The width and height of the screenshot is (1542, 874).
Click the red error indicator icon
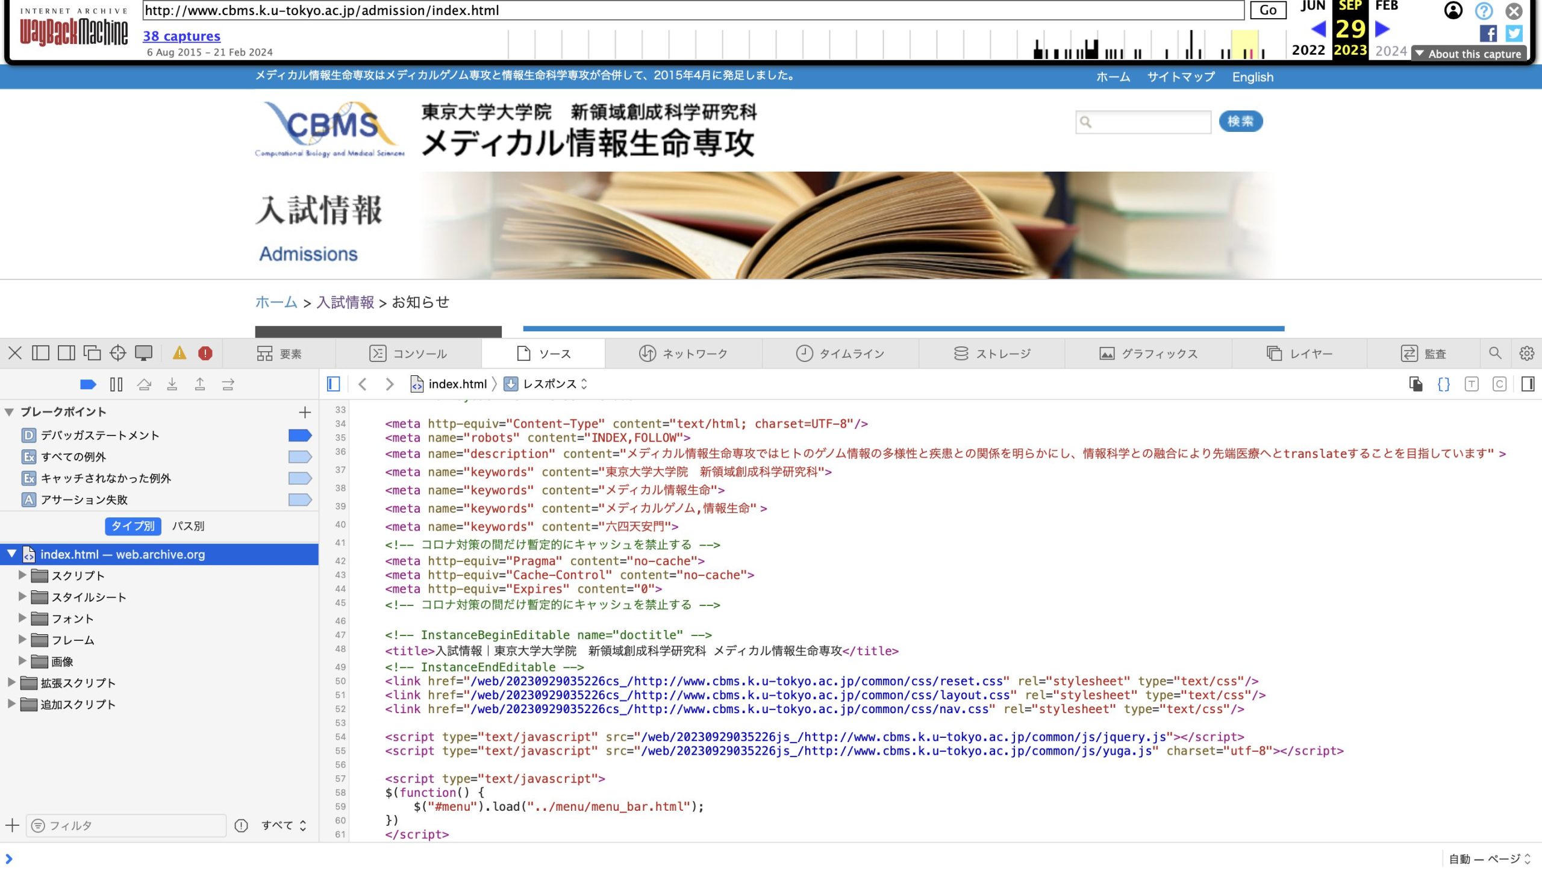[205, 353]
